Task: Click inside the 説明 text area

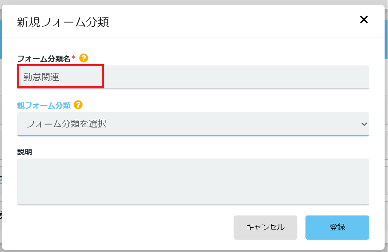Action: point(193,181)
